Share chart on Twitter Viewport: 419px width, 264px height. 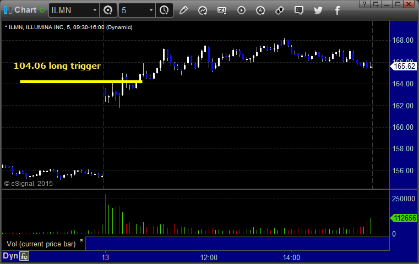pos(318,10)
